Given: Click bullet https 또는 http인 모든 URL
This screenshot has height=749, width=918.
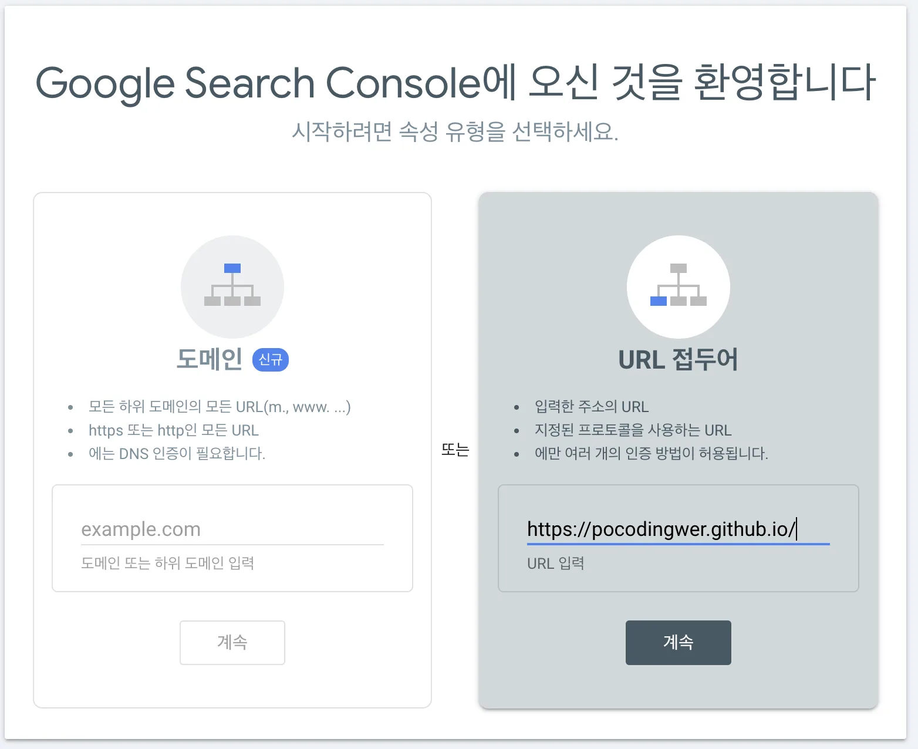Looking at the screenshot, I should [174, 430].
